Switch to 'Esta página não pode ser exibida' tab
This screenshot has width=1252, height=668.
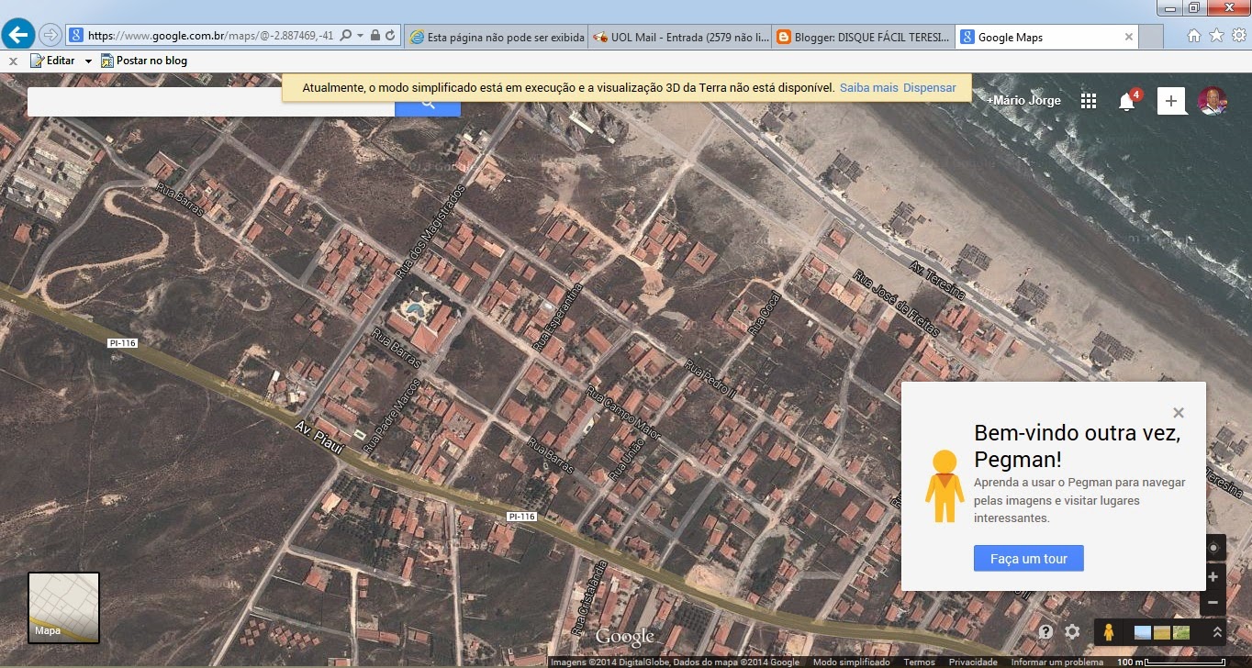pos(496,37)
